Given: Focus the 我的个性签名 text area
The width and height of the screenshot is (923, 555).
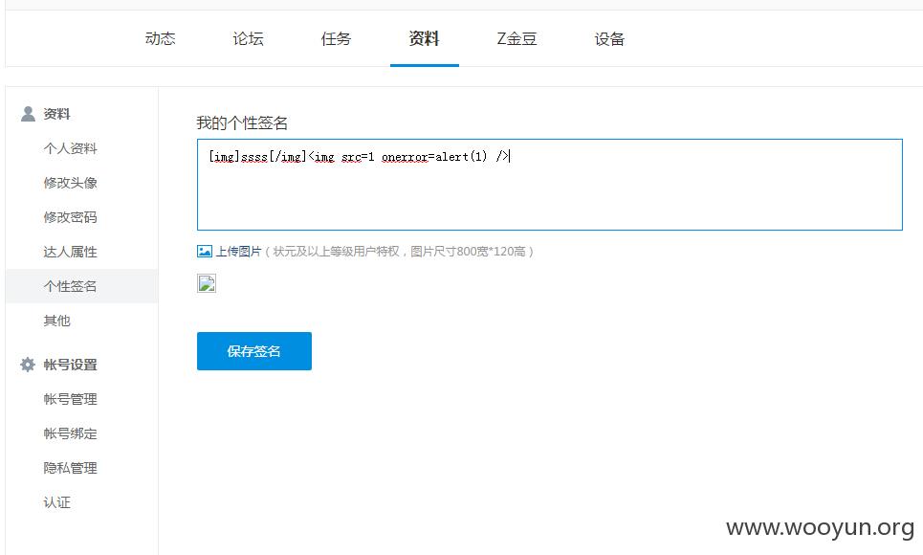Looking at the screenshot, I should coord(550,185).
